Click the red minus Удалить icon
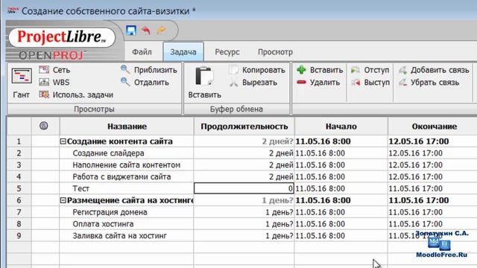This screenshot has width=477, height=268. (x=301, y=83)
